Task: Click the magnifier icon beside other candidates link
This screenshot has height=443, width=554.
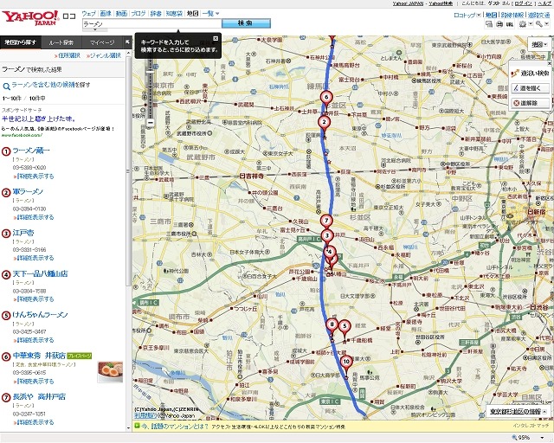Action: click(x=6, y=87)
